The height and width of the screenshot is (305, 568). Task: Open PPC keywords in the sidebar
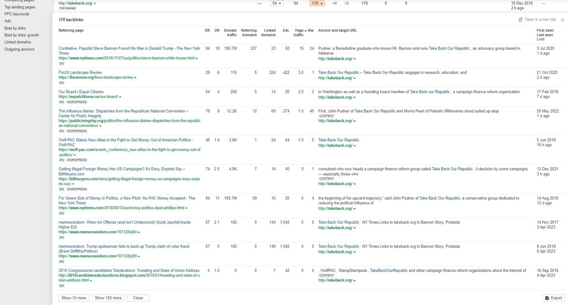coord(17,14)
